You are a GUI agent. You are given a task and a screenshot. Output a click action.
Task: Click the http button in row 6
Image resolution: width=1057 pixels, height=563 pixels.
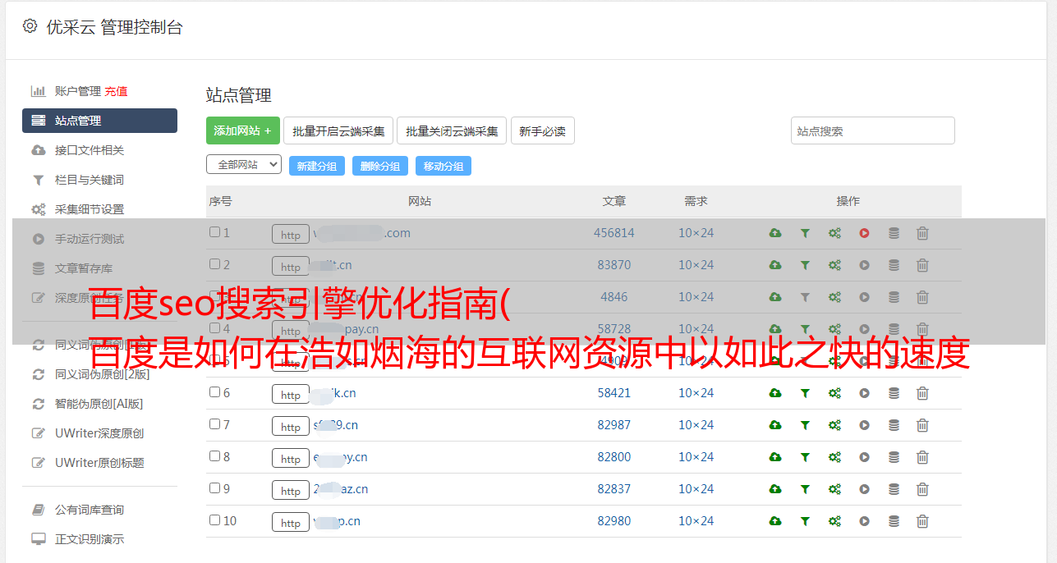(291, 394)
